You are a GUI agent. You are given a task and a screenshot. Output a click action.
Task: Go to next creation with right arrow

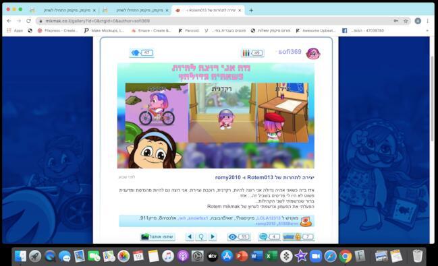[213, 237]
